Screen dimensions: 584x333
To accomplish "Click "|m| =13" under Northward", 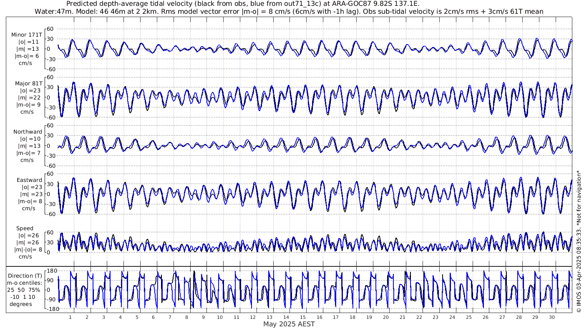I will tap(29, 146).
